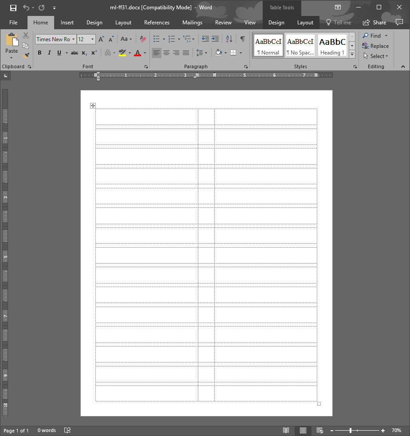The image size is (410, 436).
Task: Enable superscript formatting
Action: coord(93,53)
